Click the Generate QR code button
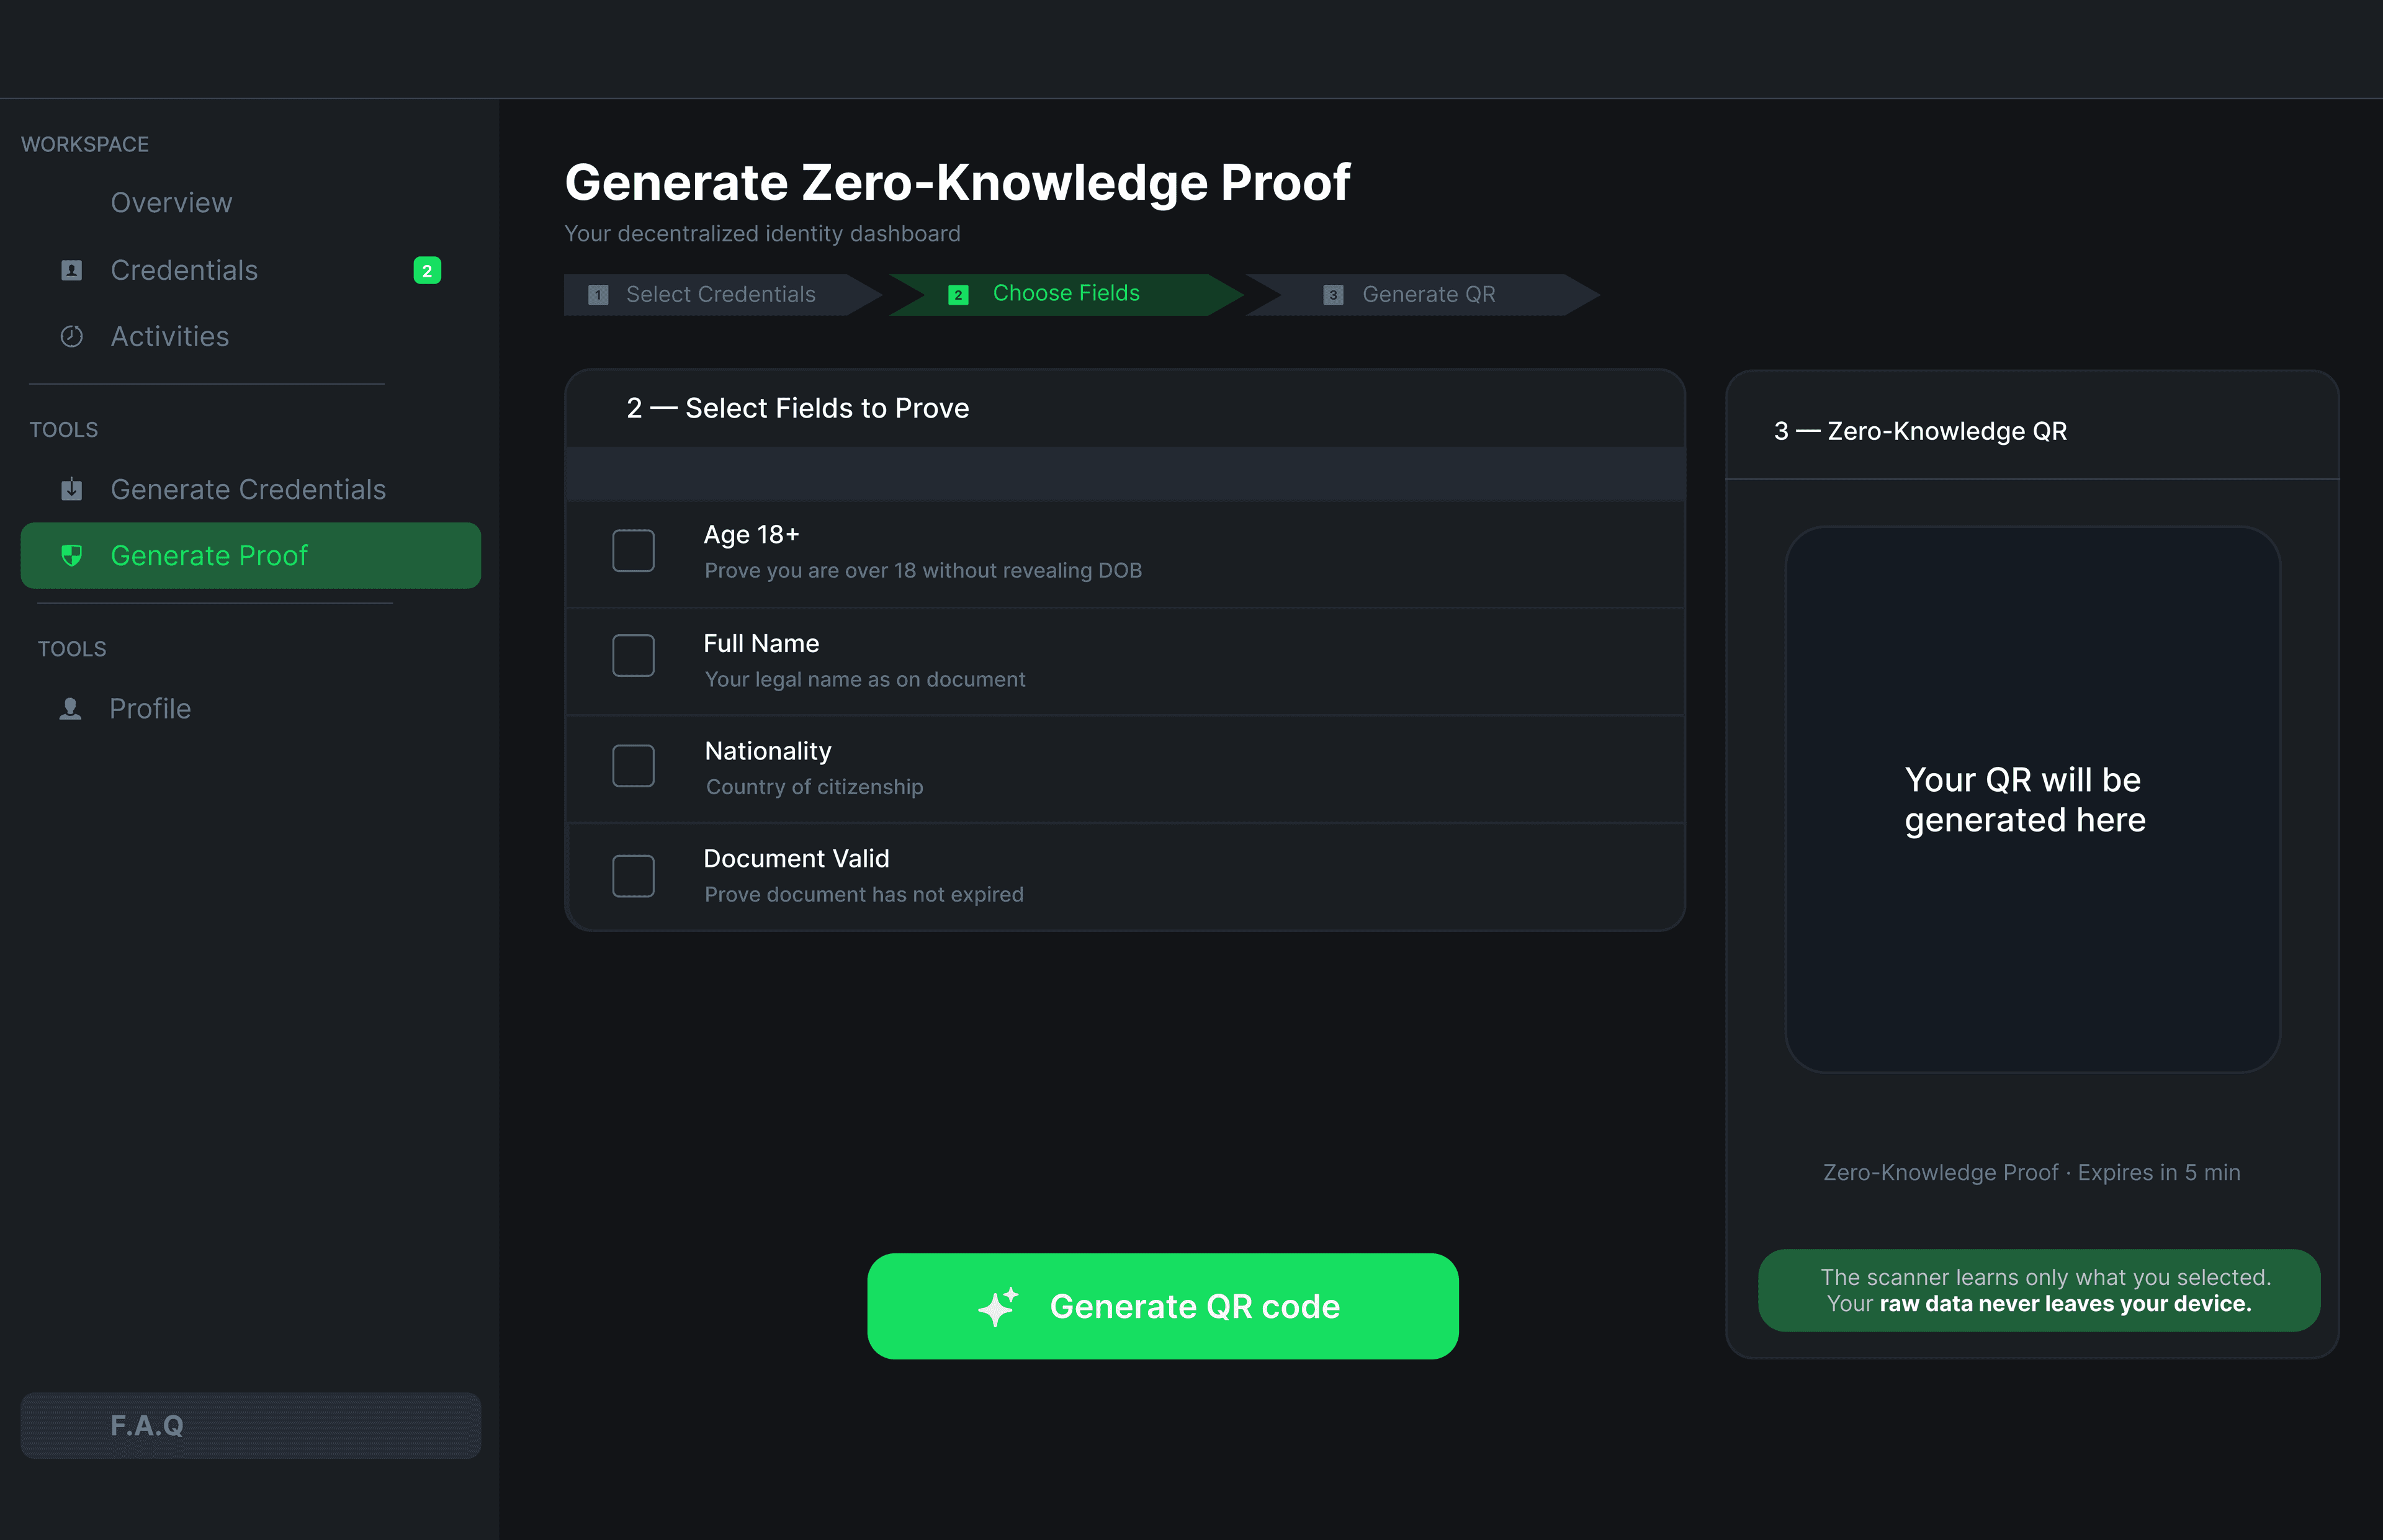 (x=1162, y=1306)
